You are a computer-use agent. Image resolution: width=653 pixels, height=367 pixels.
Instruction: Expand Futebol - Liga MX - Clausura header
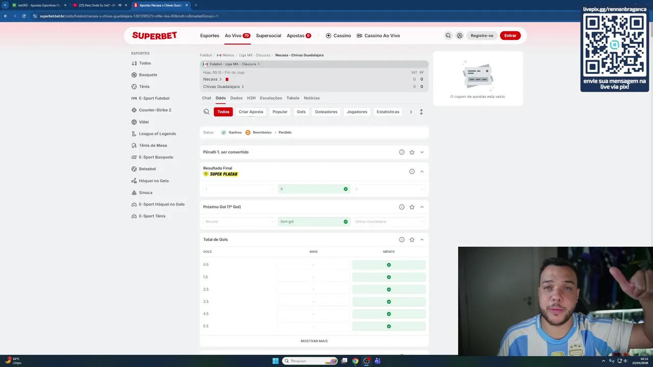[232, 64]
